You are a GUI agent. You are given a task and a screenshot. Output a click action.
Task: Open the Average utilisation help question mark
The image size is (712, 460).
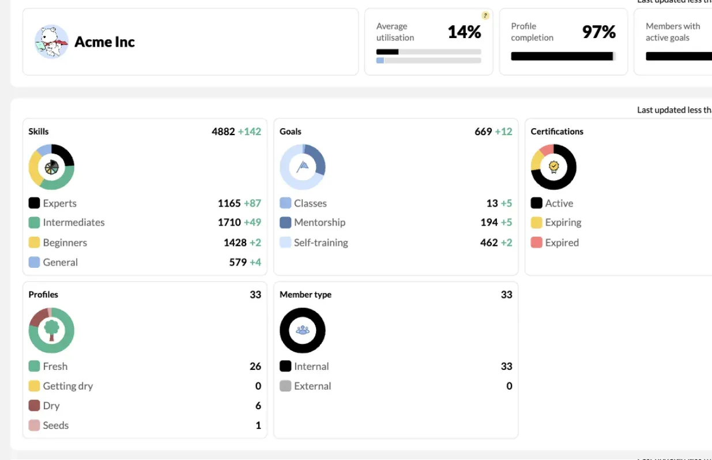pyautogui.click(x=485, y=16)
